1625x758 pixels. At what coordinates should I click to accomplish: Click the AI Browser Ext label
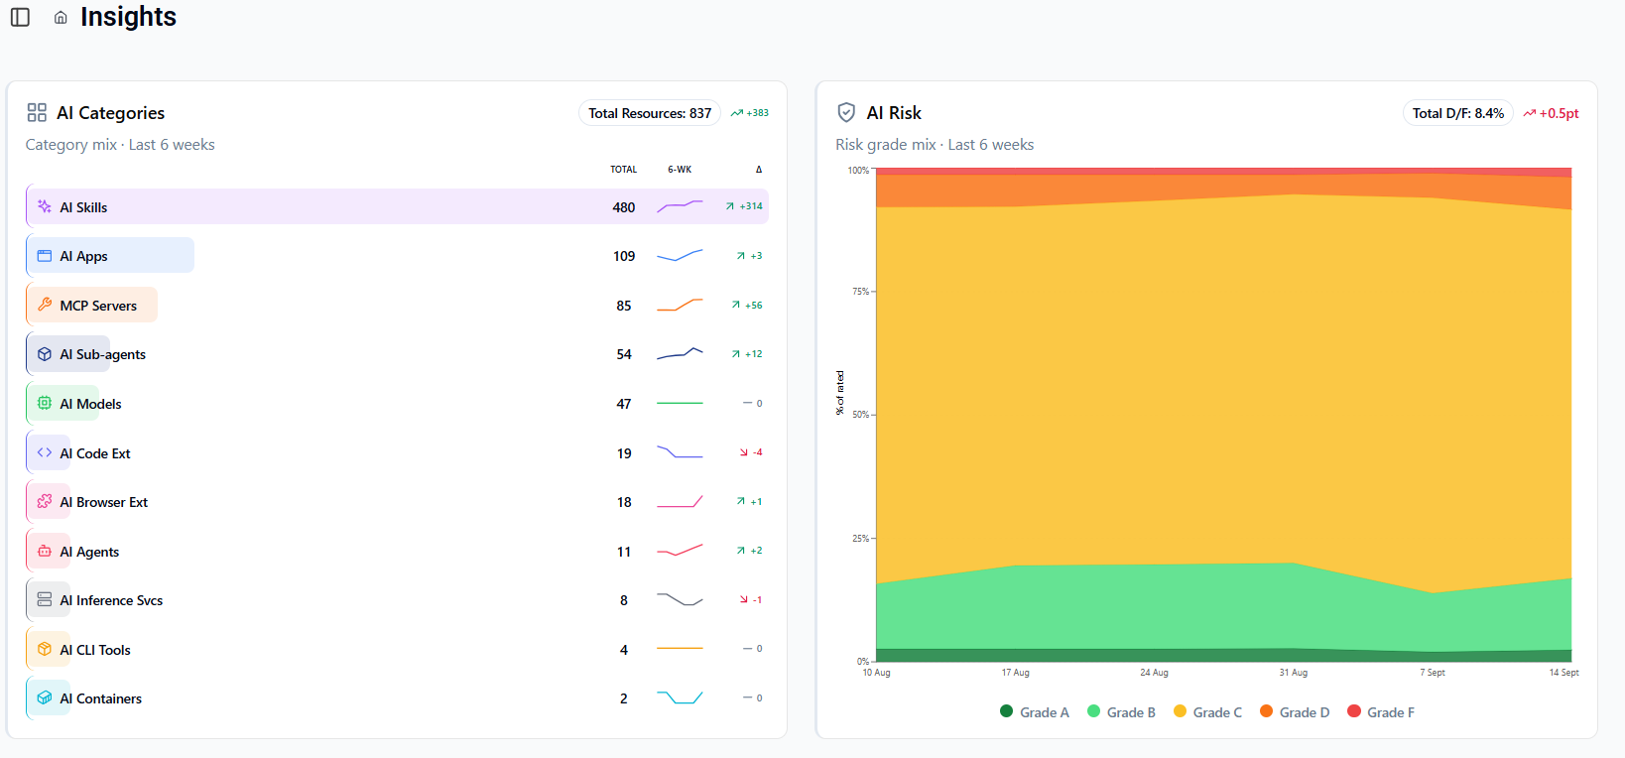tap(104, 502)
